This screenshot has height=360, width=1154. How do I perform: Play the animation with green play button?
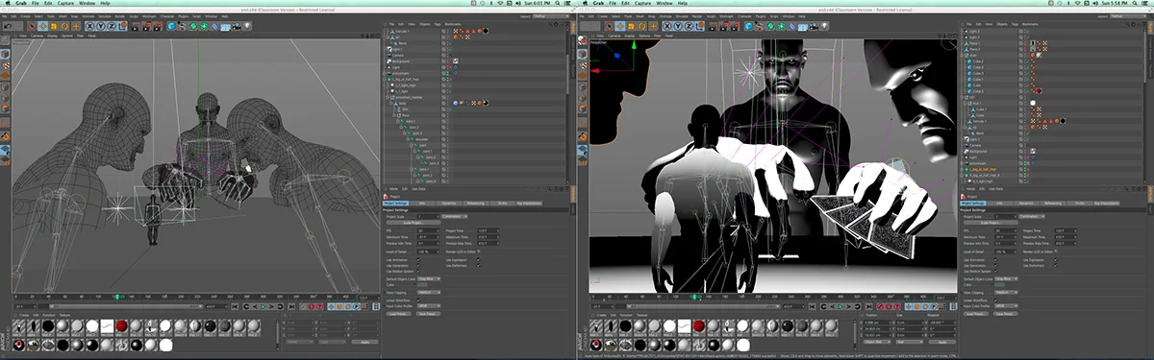pyautogui.click(x=263, y=306)
